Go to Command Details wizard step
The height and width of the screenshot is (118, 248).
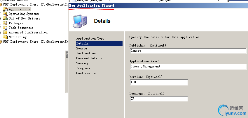[89, 58]
